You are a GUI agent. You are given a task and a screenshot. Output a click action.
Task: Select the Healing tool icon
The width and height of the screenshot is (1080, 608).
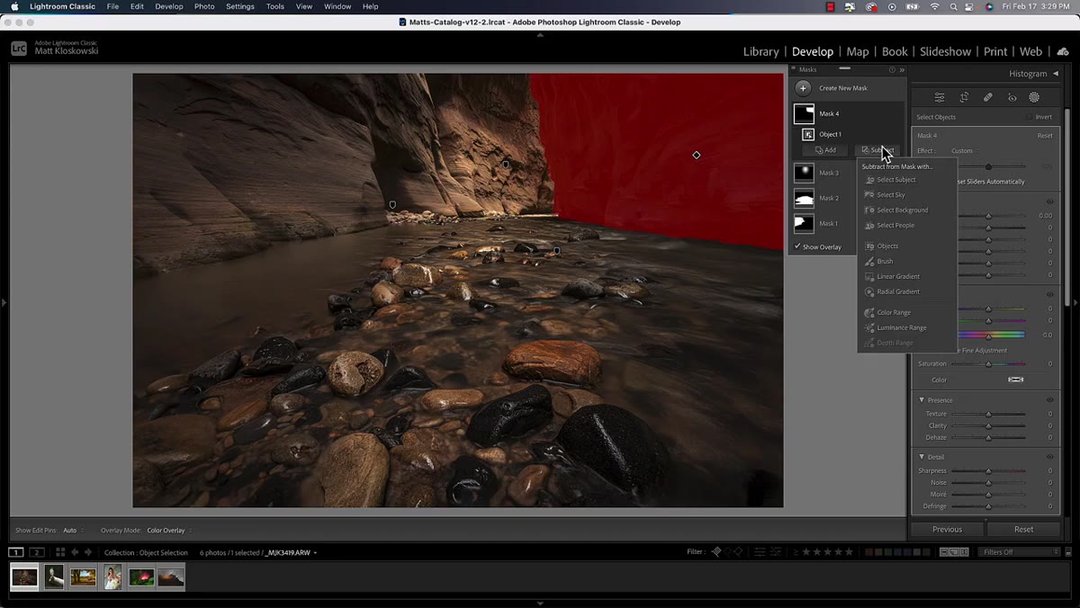pos(987,97)
